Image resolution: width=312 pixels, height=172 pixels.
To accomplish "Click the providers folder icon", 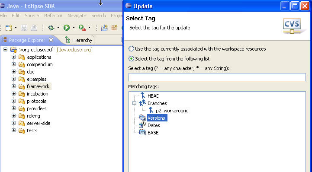I will 22,108.
